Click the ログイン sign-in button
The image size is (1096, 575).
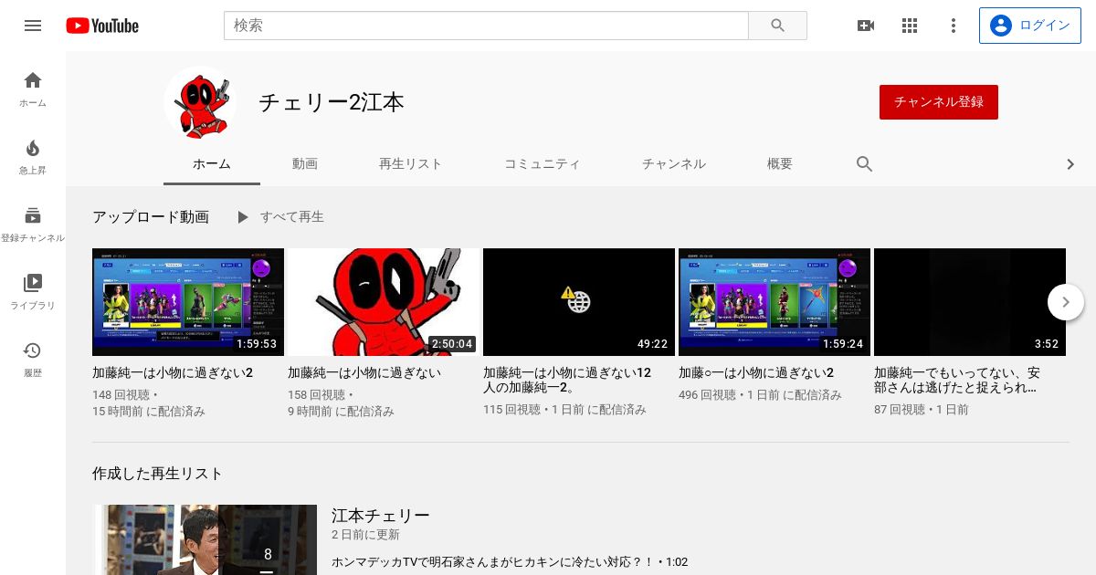1029,26
